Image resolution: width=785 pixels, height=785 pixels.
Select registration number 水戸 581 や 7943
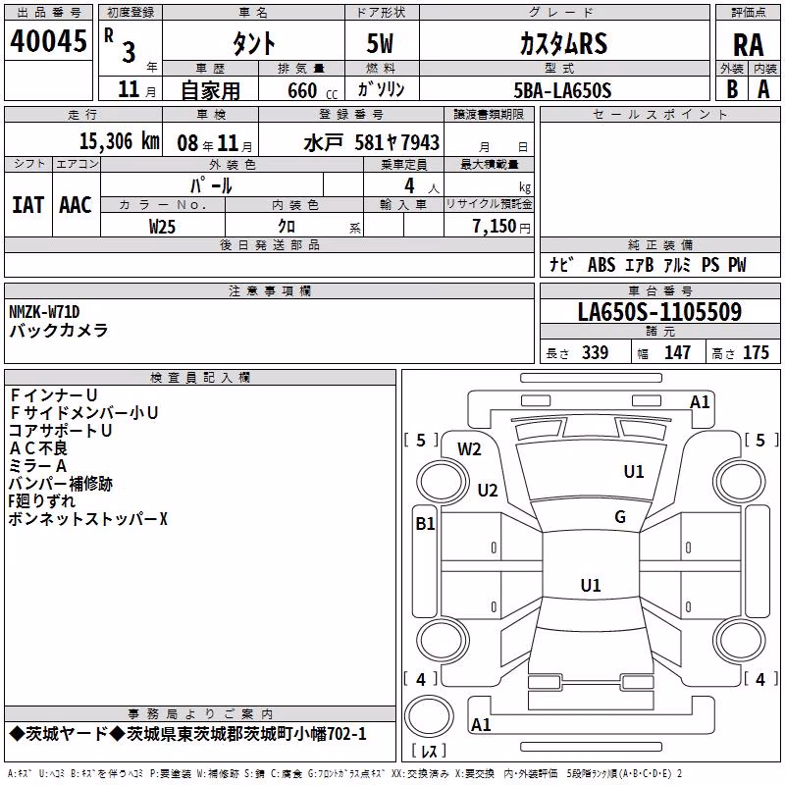[372, 142]
